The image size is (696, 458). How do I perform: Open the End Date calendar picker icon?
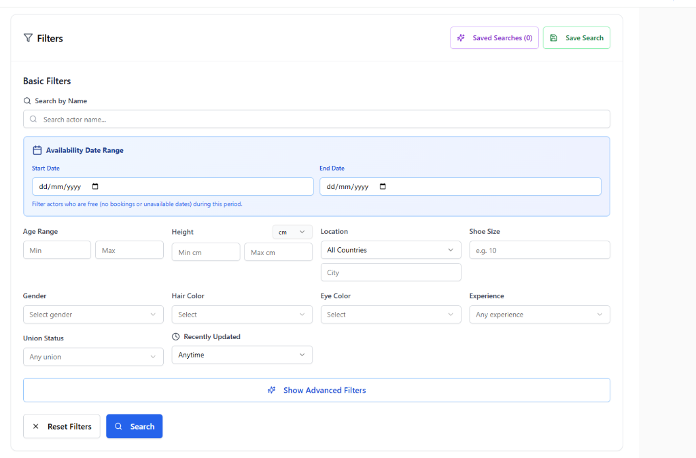click(x=383, y=186)
